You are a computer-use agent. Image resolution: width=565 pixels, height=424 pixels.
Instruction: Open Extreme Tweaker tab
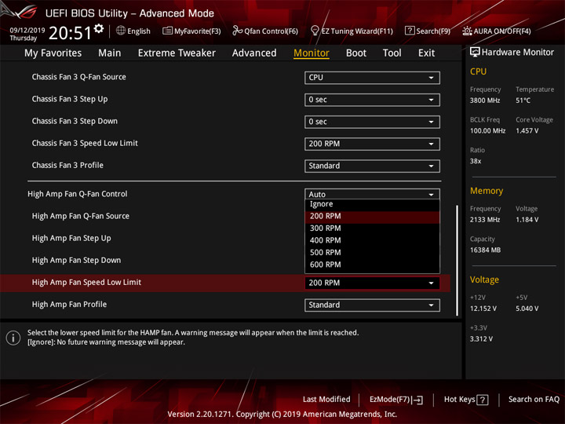pos(177,53)
